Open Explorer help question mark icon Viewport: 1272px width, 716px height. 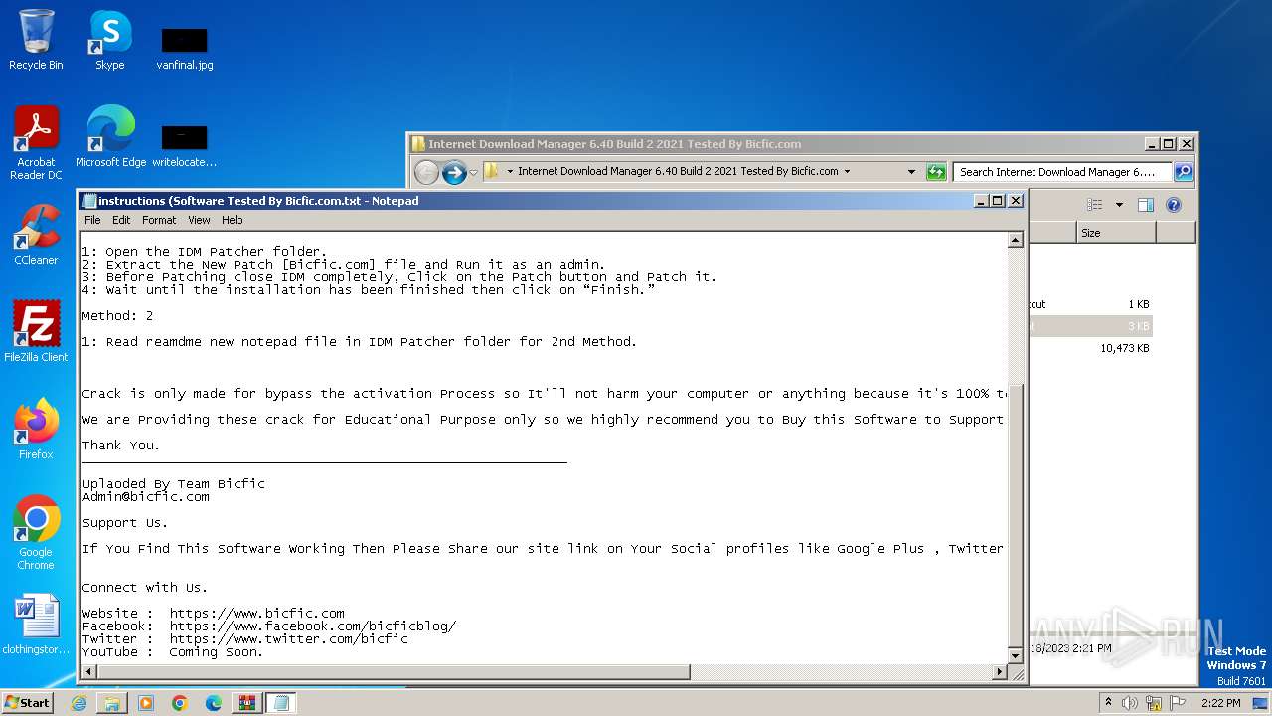tap(1173, 205)
